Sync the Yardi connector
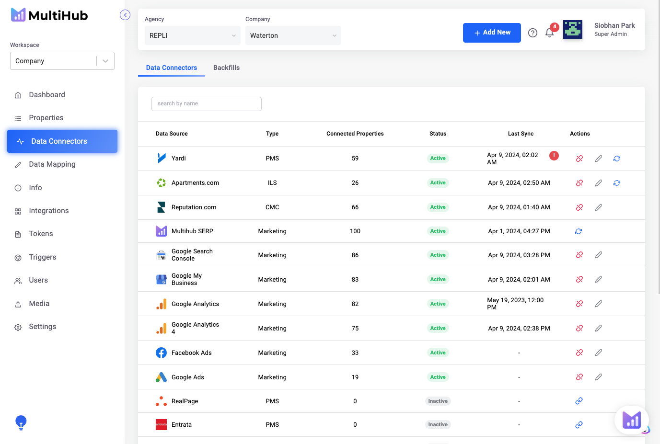 617,159
